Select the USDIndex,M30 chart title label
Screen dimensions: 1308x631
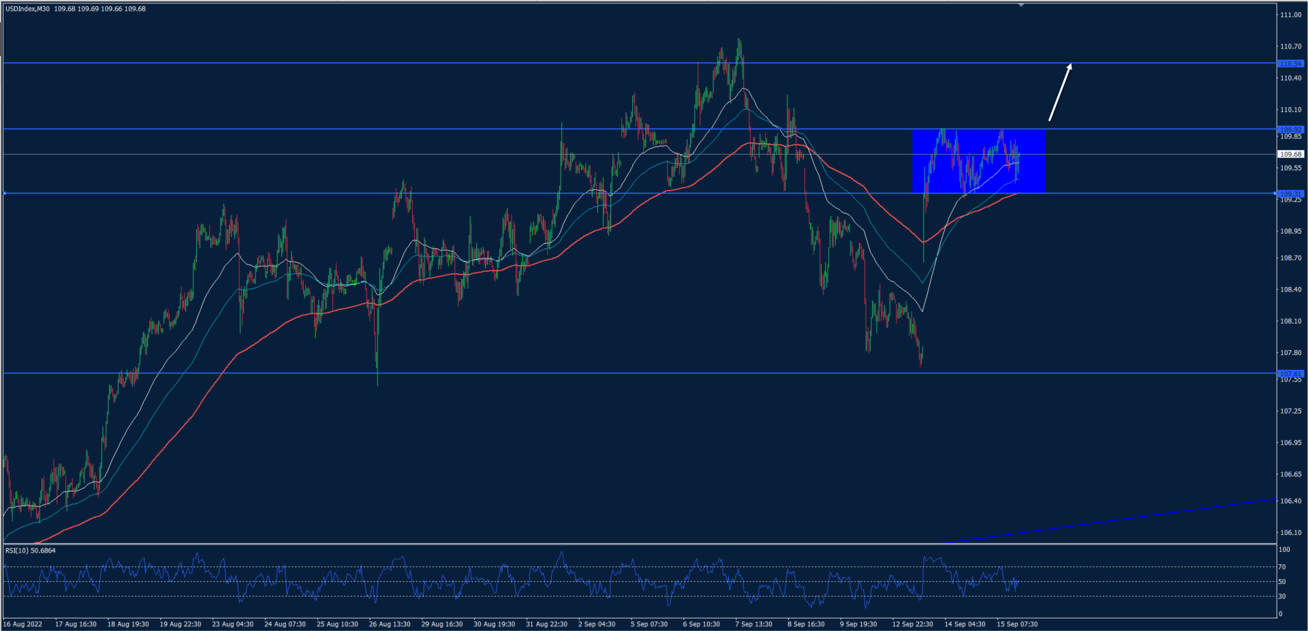point(27,9)
